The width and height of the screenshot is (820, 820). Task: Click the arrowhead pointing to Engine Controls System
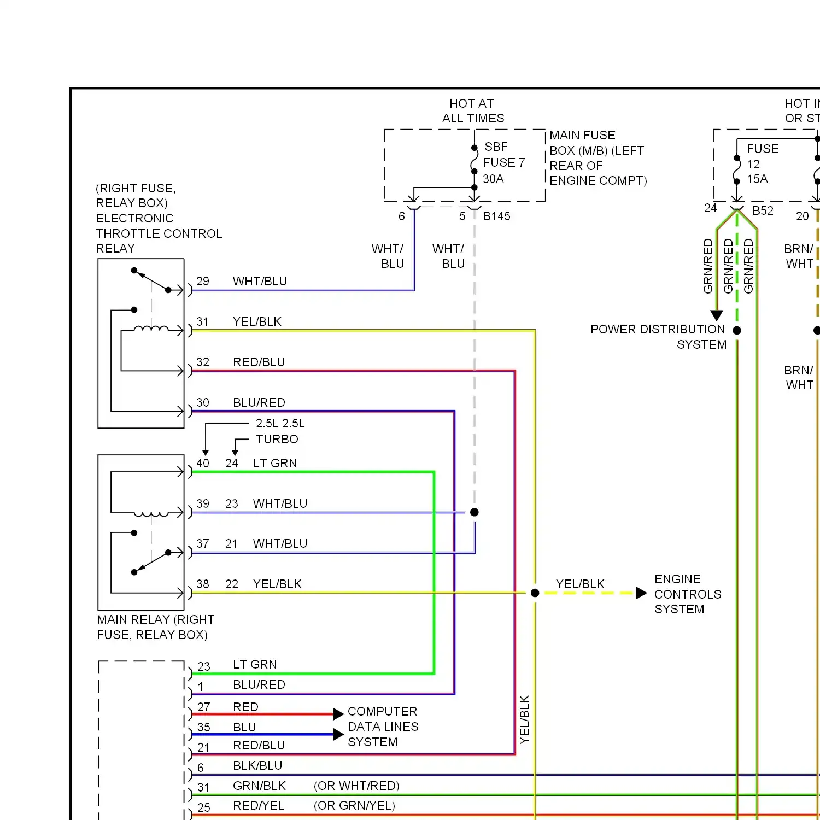[642, 593]
